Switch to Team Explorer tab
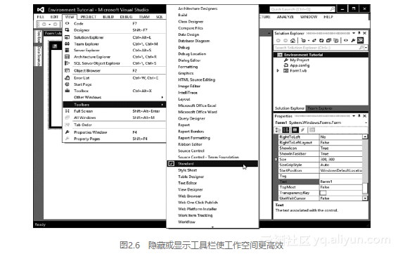 [320, 108]
